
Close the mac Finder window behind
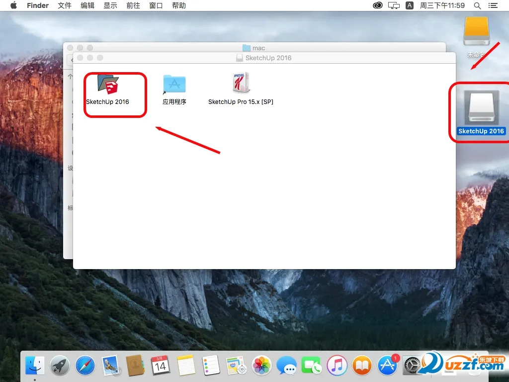point(70,48)
